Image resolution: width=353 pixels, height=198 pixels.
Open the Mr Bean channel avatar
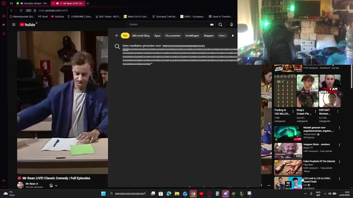click(20, 185)
